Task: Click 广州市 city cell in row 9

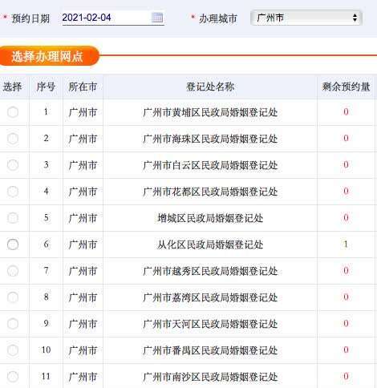Action: click(x=83, y=324)
